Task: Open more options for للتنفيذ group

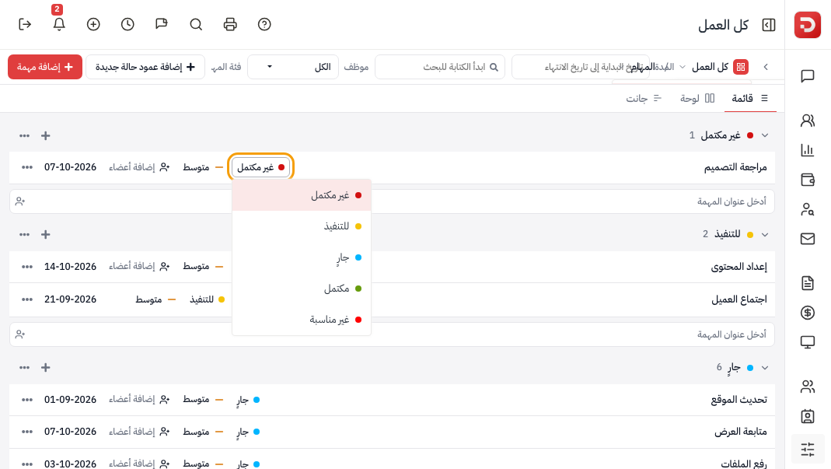Action: (x=24, y=235)
